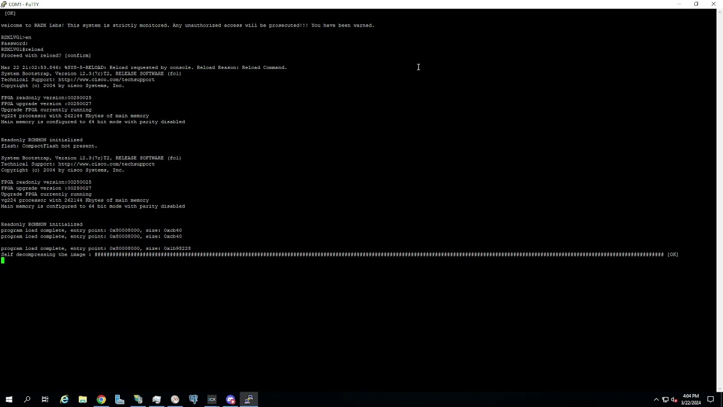
Task: Open the gray picture-monitor taskbar icon
Action: click(x=156, y=400)
